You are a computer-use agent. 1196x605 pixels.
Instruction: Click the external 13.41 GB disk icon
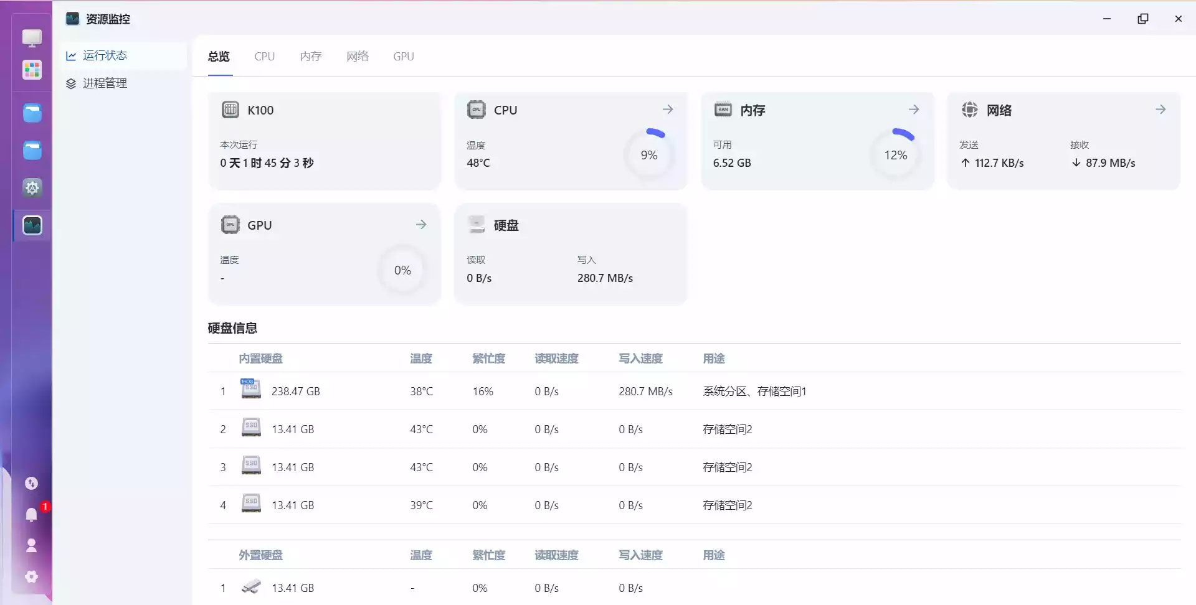[251, 587]
